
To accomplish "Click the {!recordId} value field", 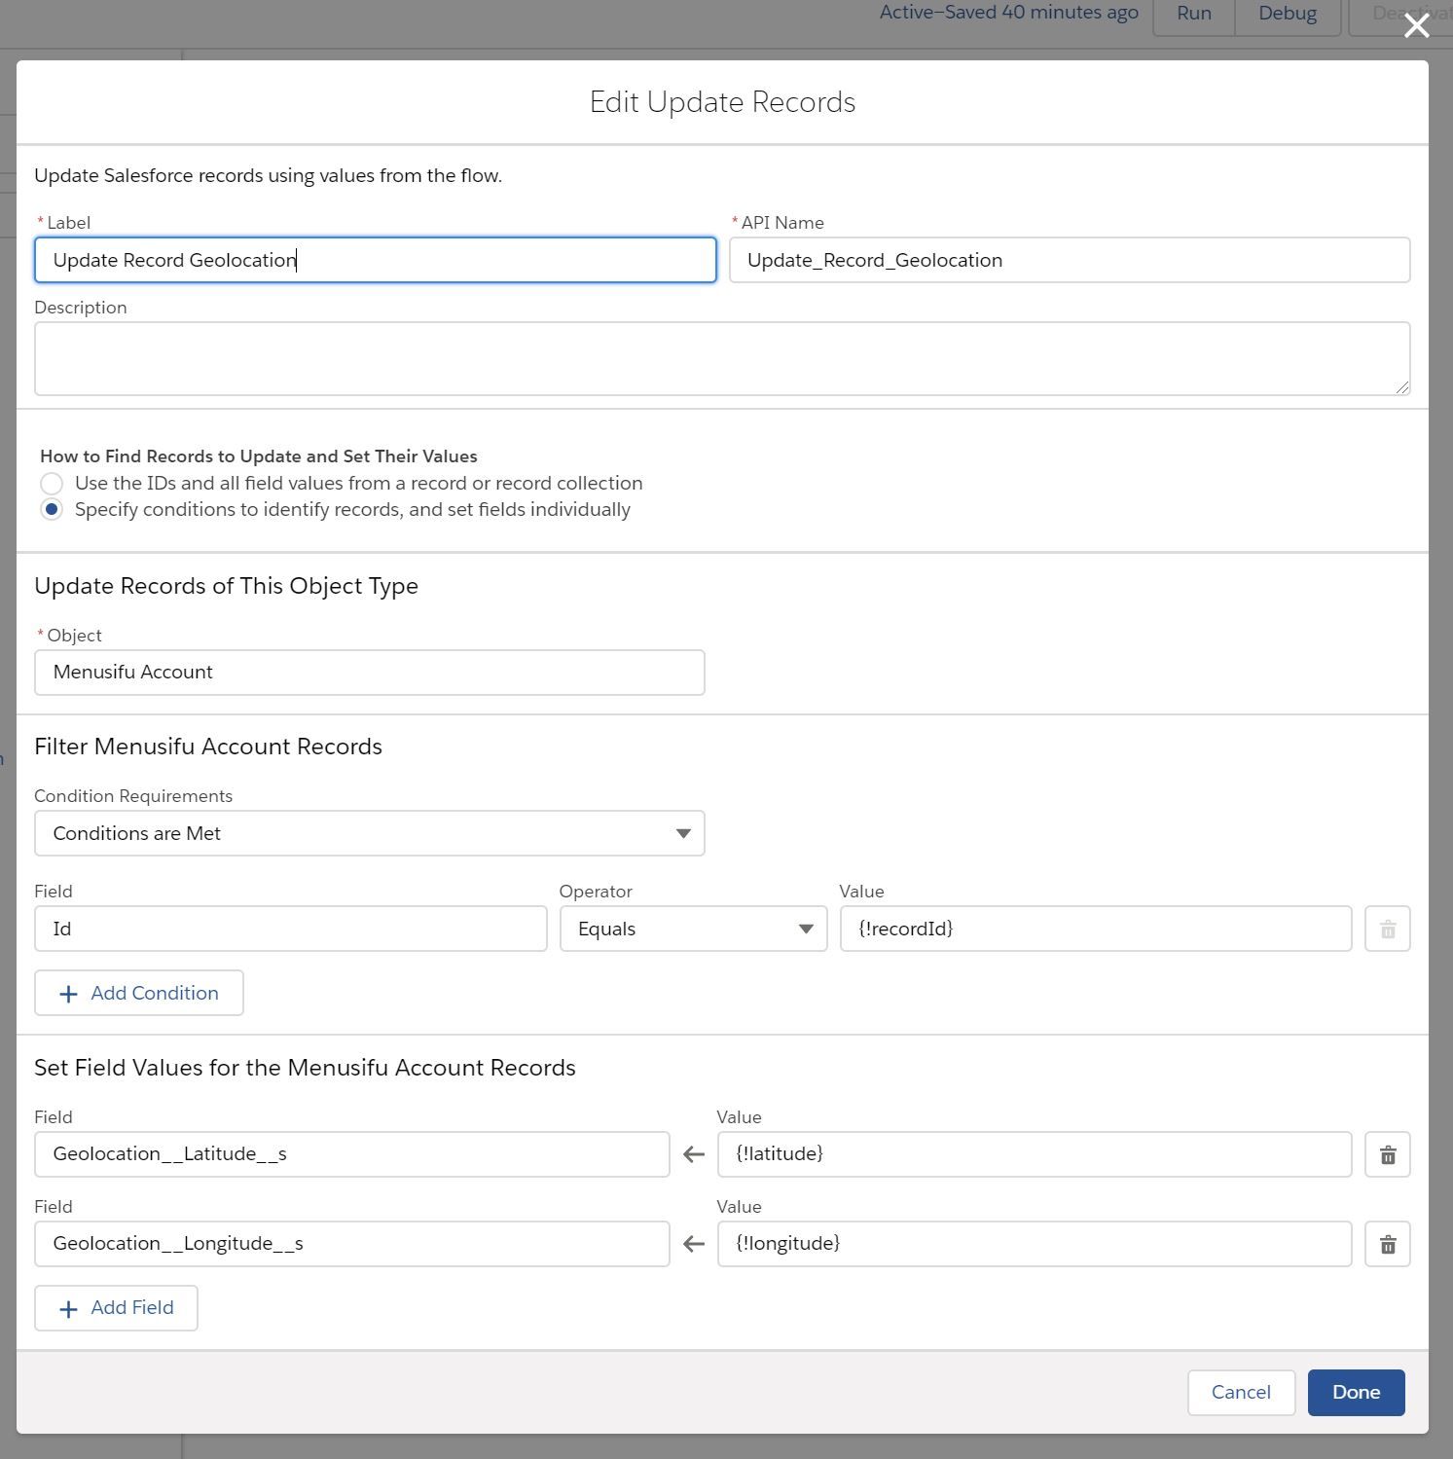I will coord(1096,929).
